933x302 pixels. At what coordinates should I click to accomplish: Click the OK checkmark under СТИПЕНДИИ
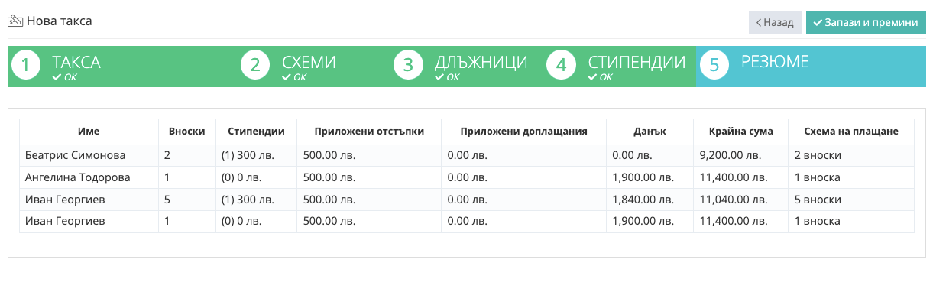(x=591, y=77)
